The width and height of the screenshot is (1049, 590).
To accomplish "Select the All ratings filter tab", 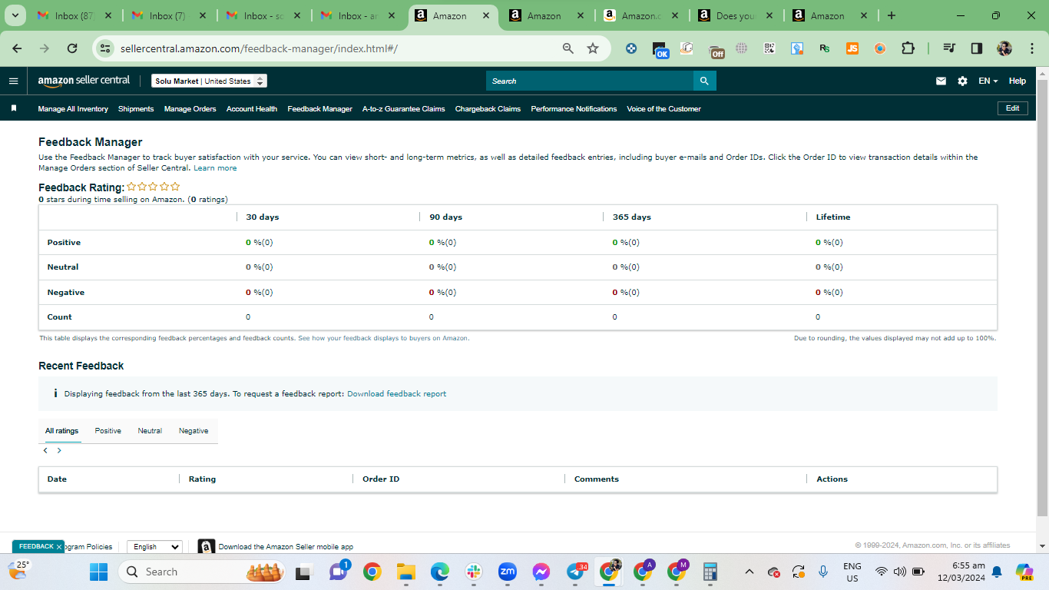I will 61,431.
